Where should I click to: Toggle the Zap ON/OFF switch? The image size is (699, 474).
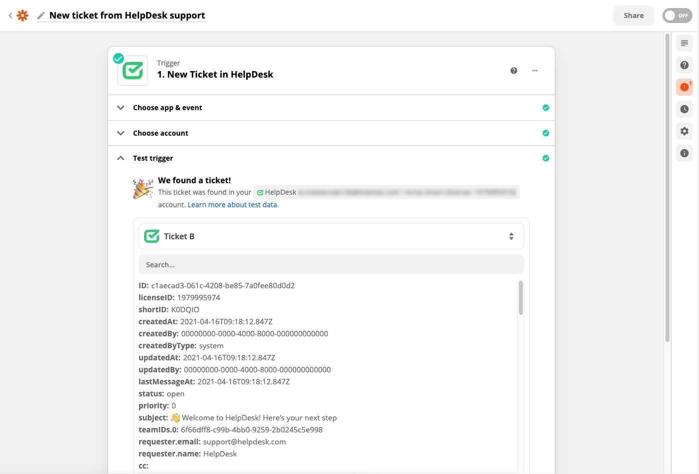click(677, 16)
